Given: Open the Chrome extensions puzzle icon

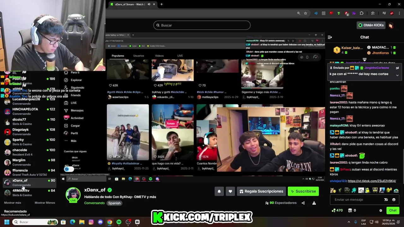Looking at the screenshot, I should coord(362,13).
